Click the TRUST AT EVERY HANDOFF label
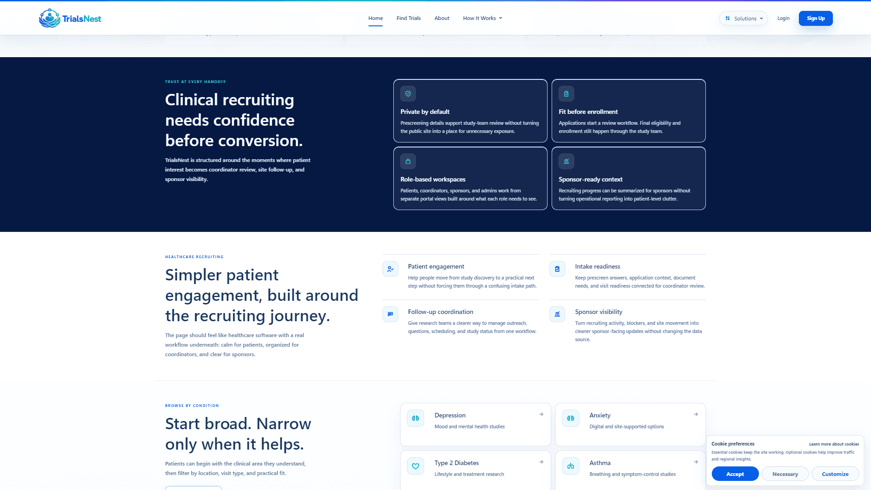 (195, 82)
